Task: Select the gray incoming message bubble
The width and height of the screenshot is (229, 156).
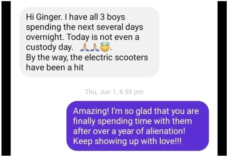Action: coord(89,42)
